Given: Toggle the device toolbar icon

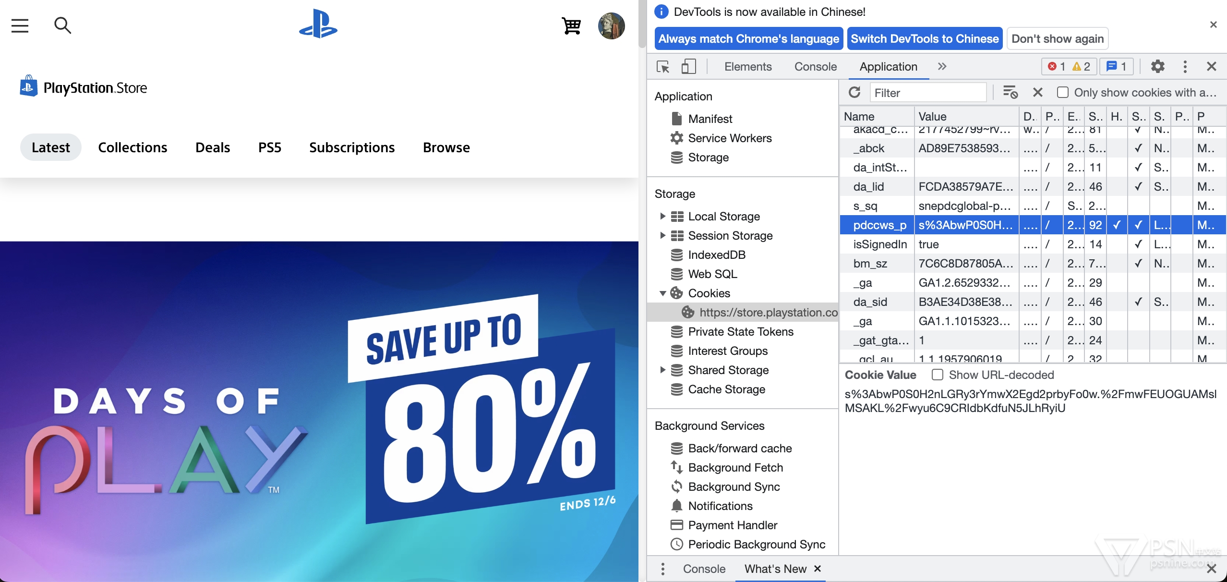Looking at the screenshot, I should click(x=689, y=66).
